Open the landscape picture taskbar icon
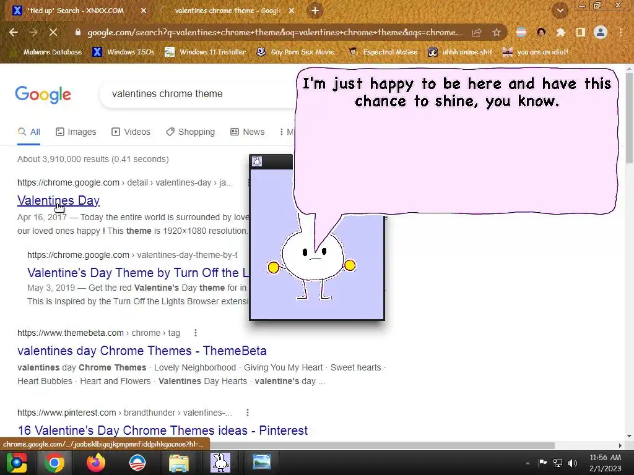The width and height of the screenshot is (634, 475). click(262, 462)
